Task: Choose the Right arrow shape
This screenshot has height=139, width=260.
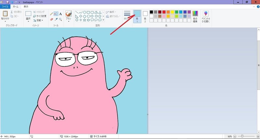Action: coord(92,16)
